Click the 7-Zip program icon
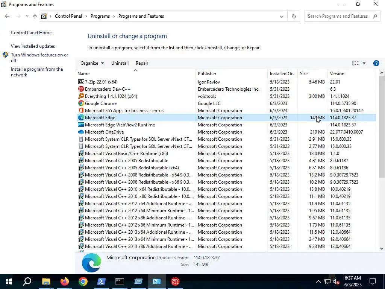 click(81, 82)
